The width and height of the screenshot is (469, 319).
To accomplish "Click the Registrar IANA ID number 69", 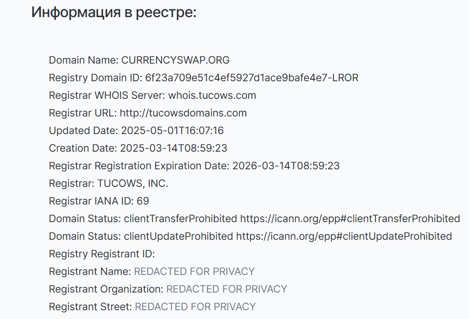I will click(x=143, y=201).
